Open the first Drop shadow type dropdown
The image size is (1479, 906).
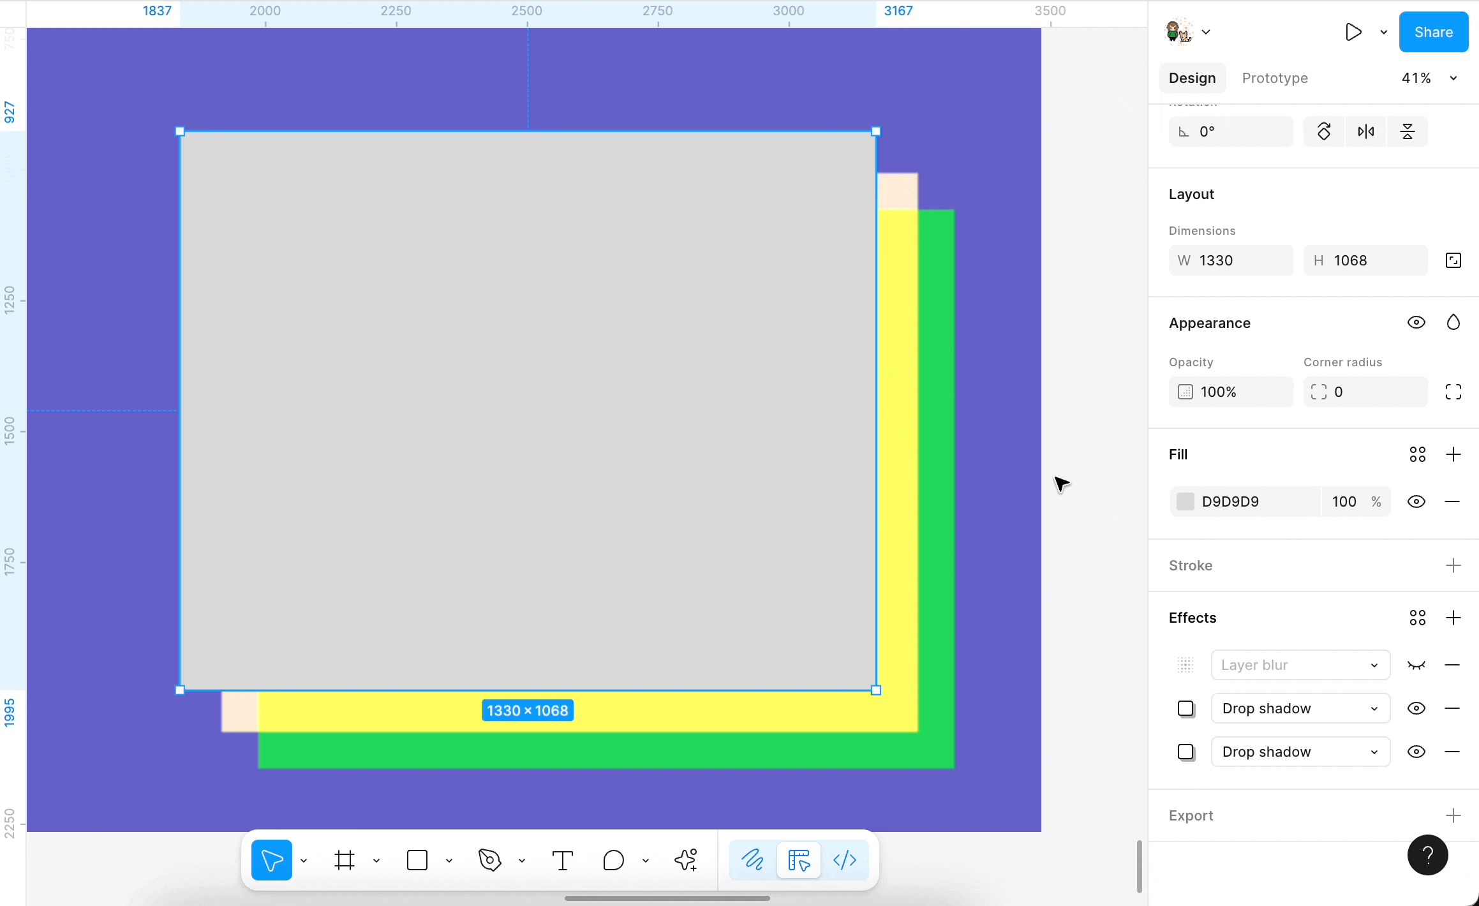1300,708
